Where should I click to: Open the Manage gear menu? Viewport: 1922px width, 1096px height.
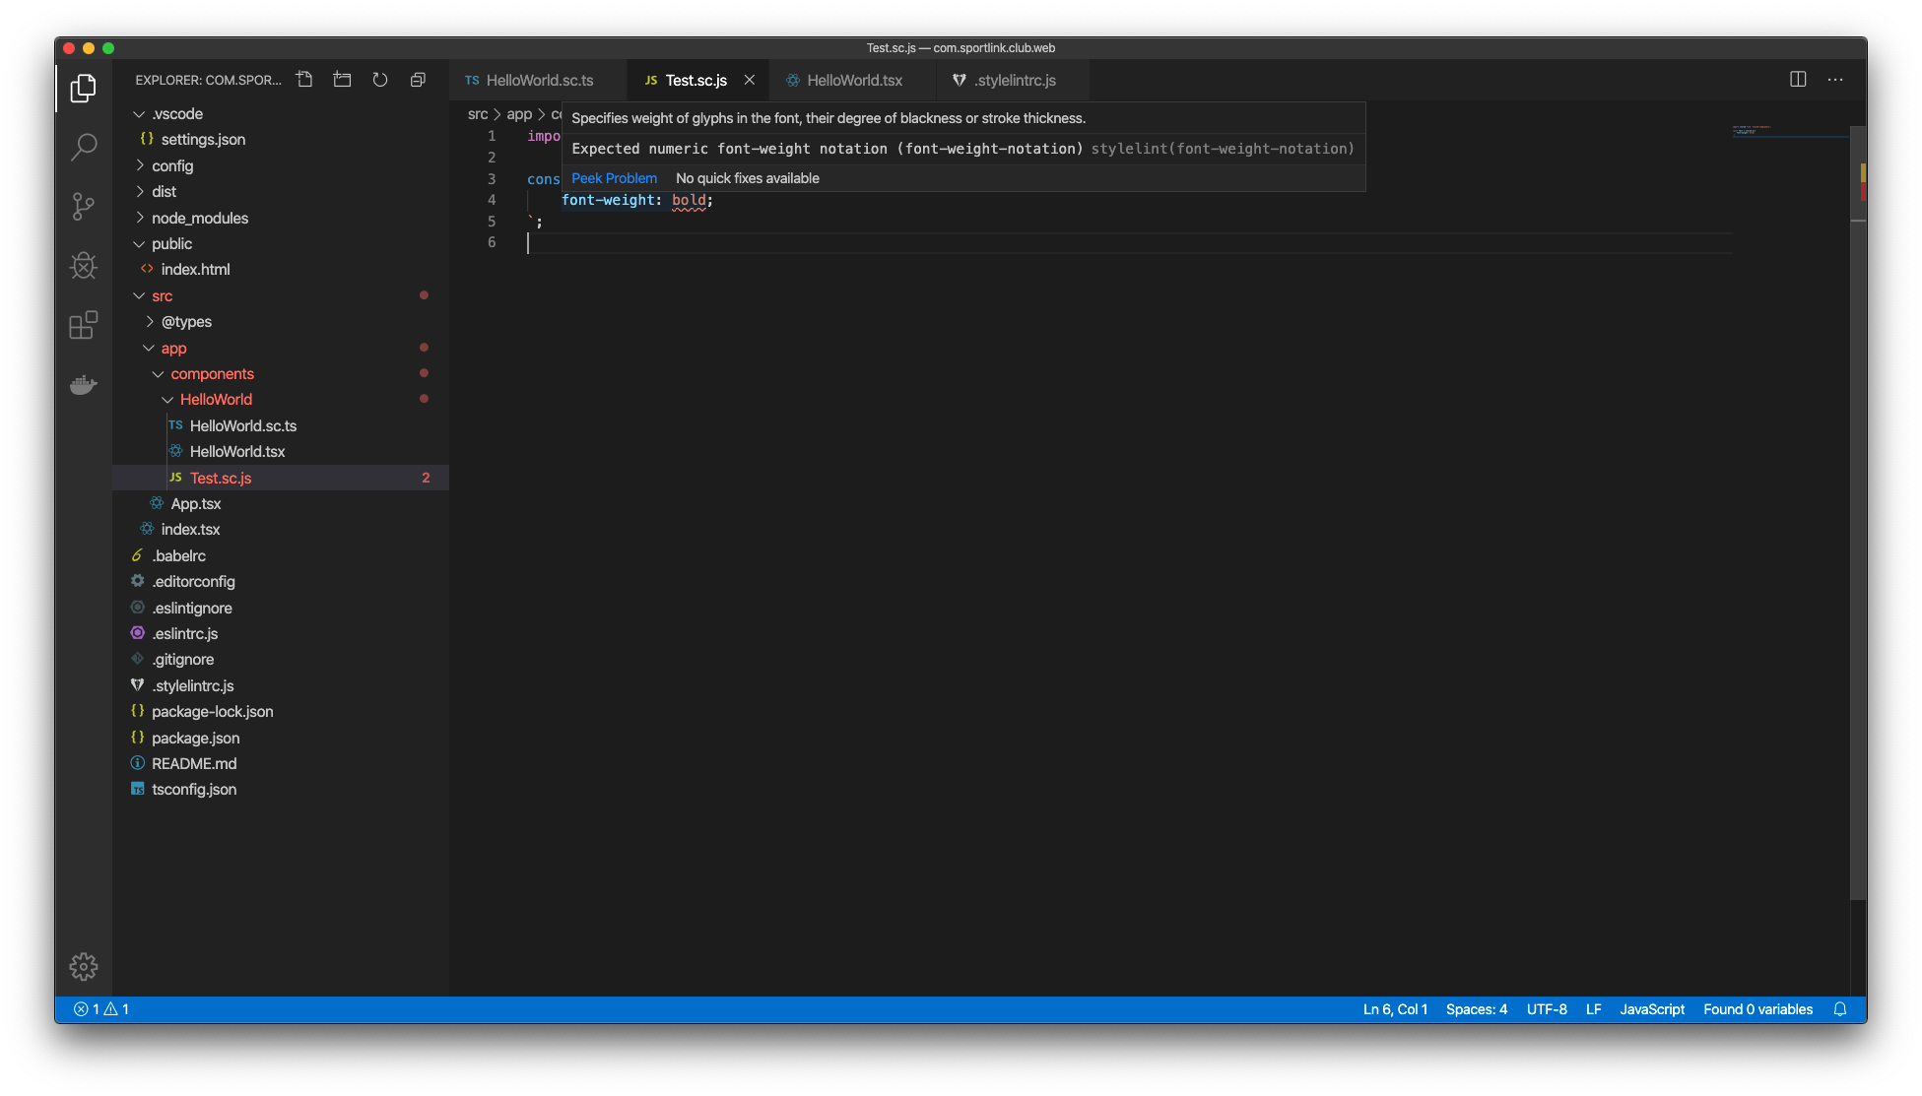[x=84, y=966]
